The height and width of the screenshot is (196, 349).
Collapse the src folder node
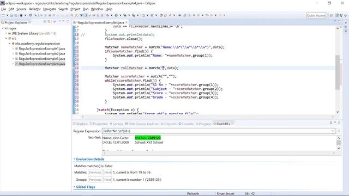coord(6,39)
